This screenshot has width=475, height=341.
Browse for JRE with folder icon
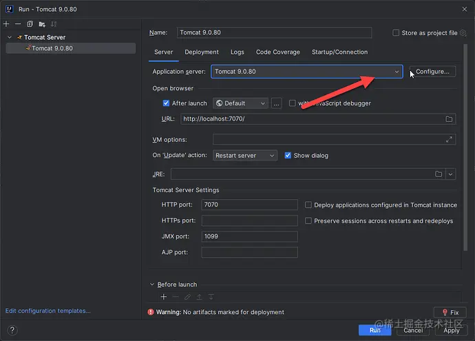click(x=439, y=174)
